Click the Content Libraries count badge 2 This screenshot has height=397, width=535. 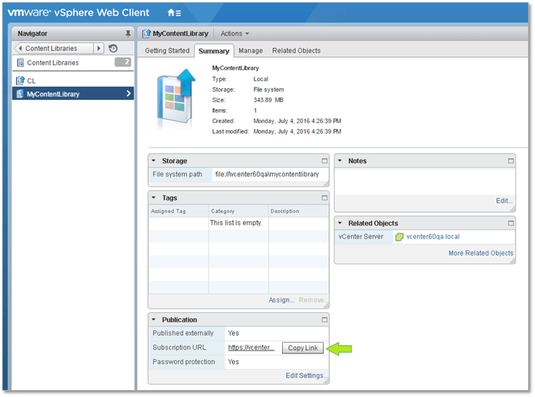[123, 62]
